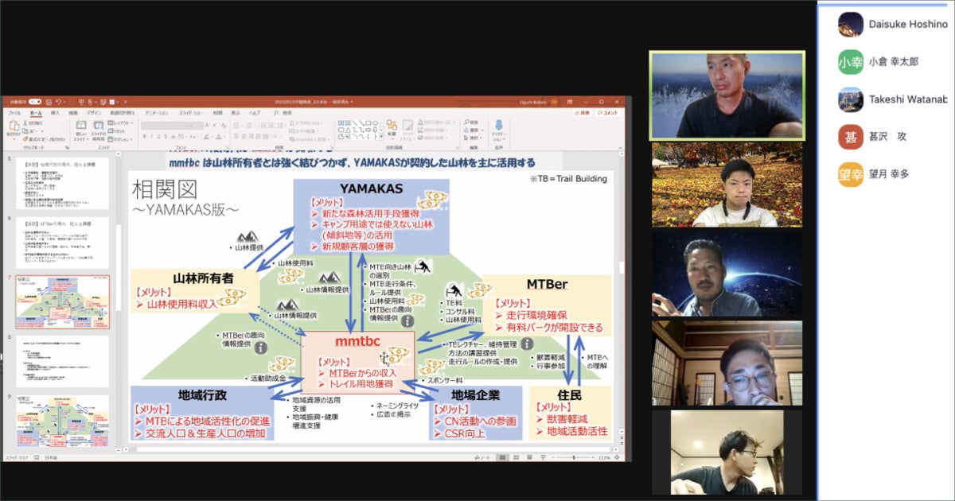Open the Section dropdown

[120, 139]
